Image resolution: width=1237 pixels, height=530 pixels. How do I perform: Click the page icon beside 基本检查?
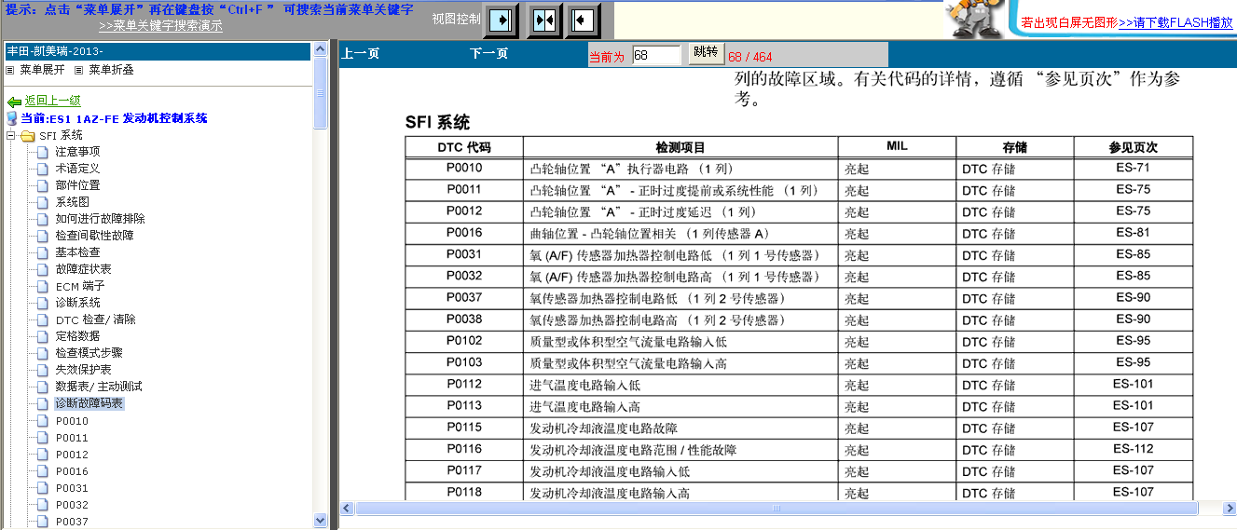point(42,252)
